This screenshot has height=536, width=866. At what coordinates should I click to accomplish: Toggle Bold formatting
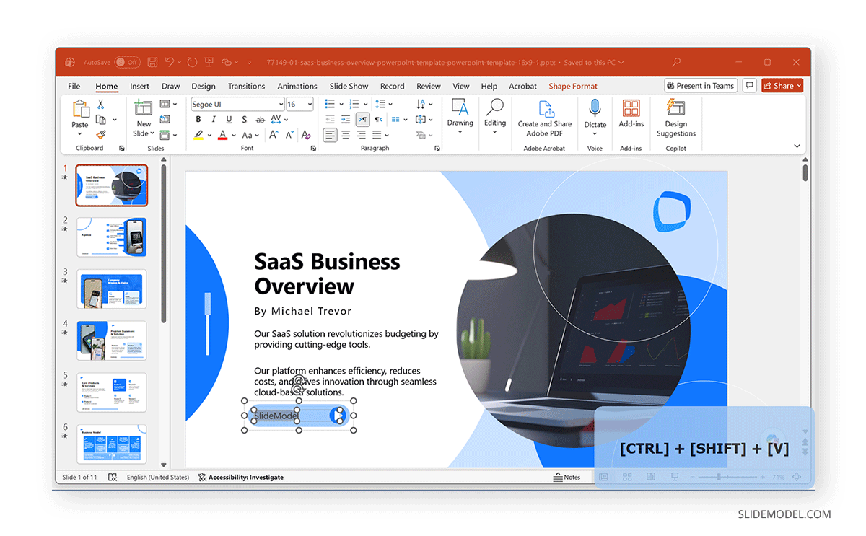point(198,120)
